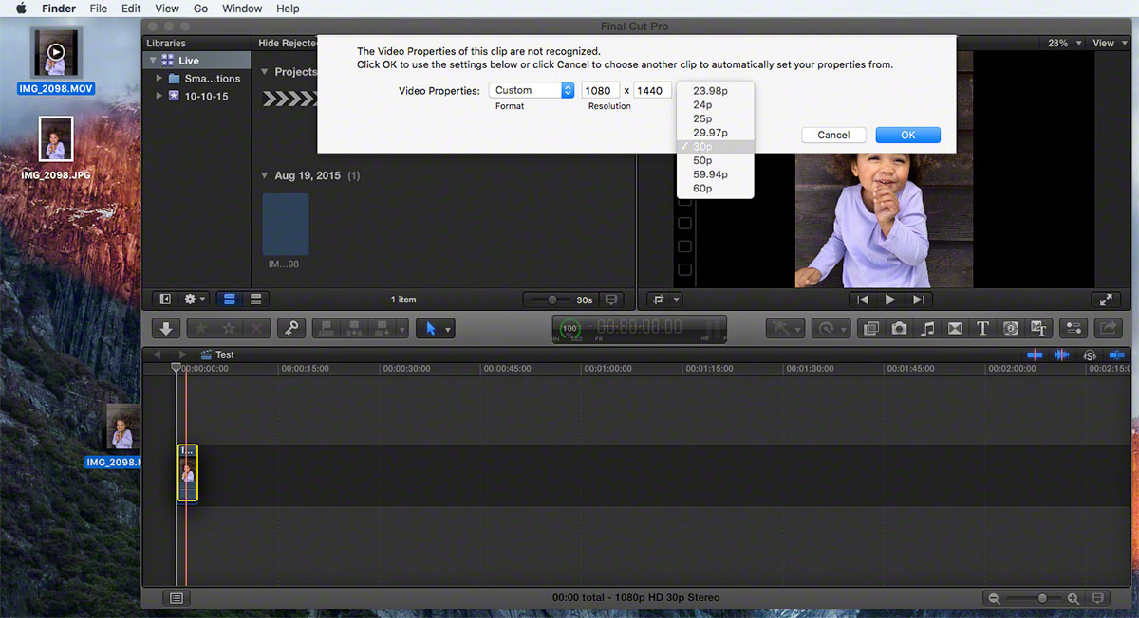Viewport: 1139px width, 618px height.
Task: Click the unrate gray star button
Action: (x=229, y=328)
